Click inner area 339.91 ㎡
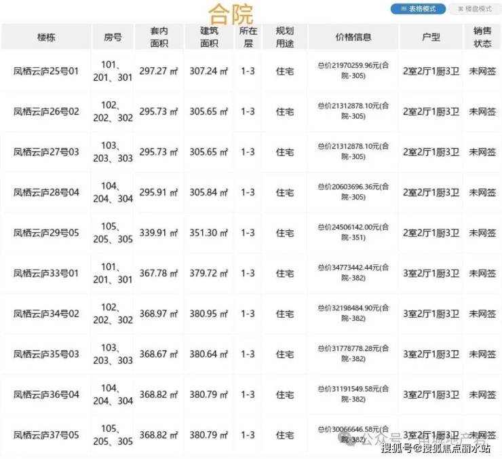Screen dimensions: 502x459 [x=159, y=233]
